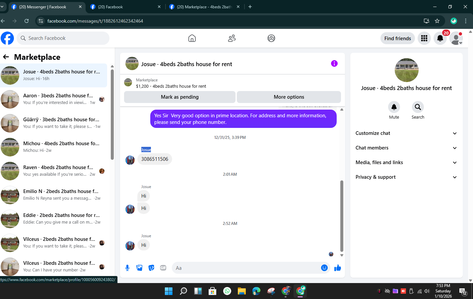Open Aaron 3beds 2baths conversation
The height and width of the screenshot is (299, 473).
54,99
